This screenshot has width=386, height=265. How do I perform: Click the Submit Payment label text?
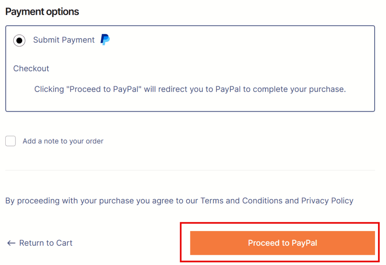64,40
